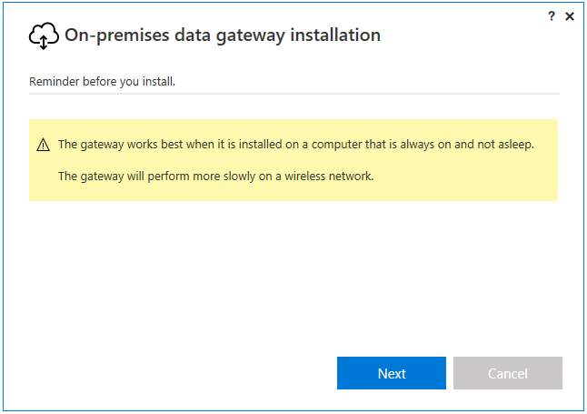This screenshot has height=414, width=587.
Task: Open help with the question mark icon
Action: (552, 16)
